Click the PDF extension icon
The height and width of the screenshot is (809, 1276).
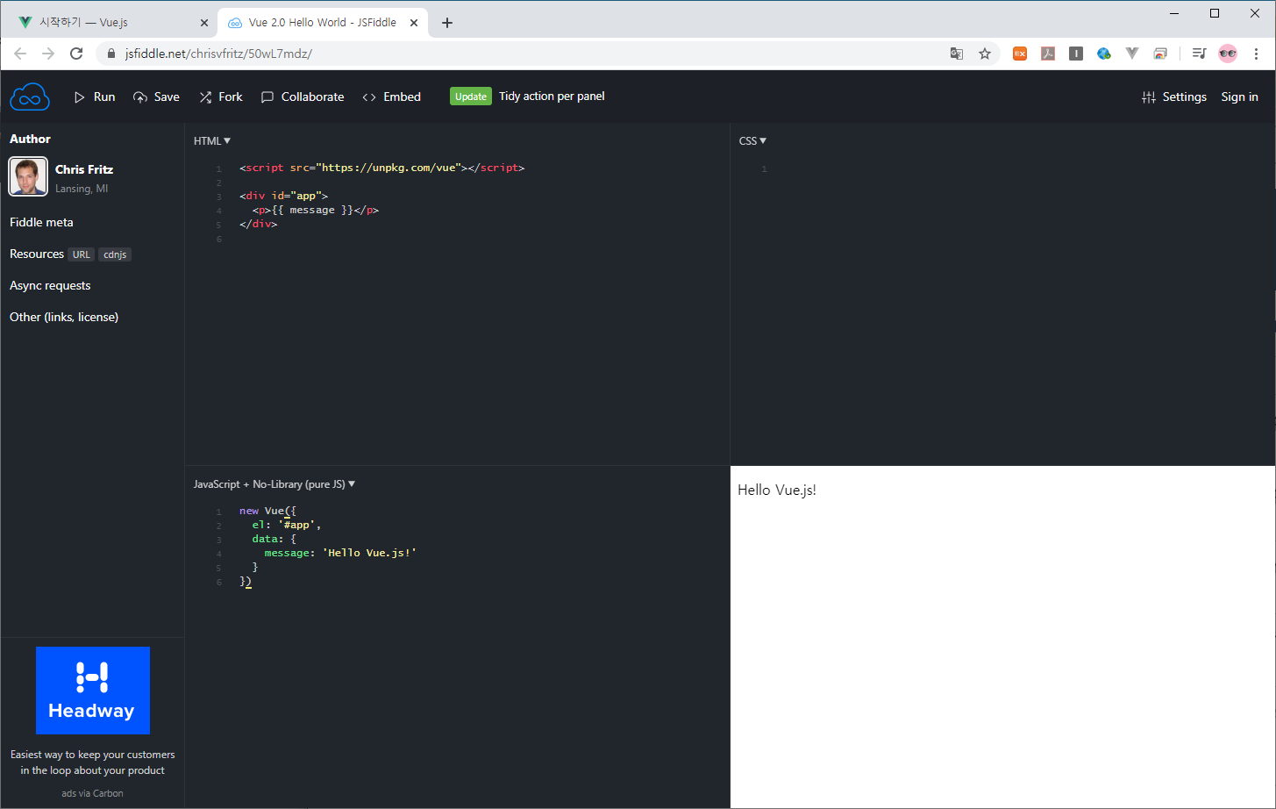pos(1048,54)
